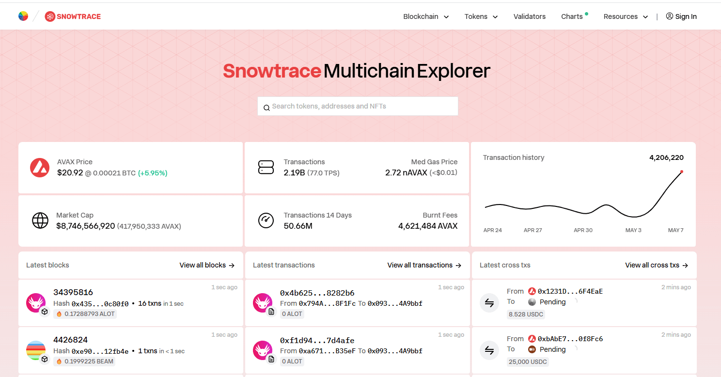Open recipient 0x093...4A9bbf in first transaction
This screenshot has width=721, height=377.
coord(395,303)
